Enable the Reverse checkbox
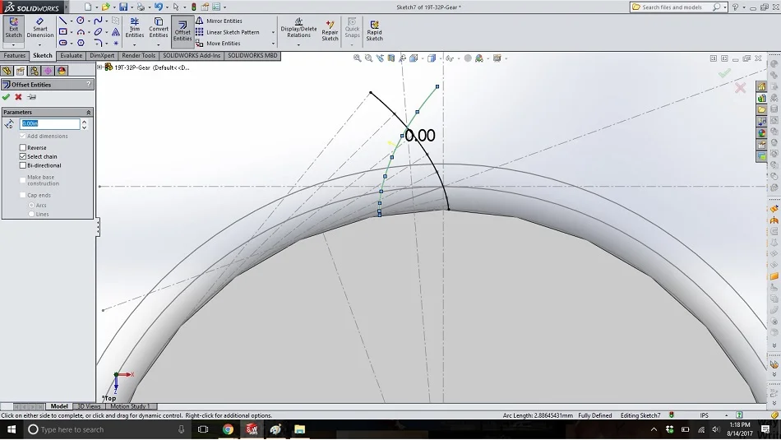This screenshot has height=440, width=781. pos(23,147)
